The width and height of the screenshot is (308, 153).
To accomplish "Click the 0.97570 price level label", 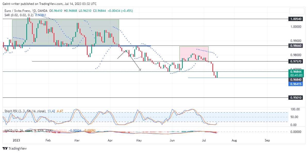I will (x=295, y=61).
